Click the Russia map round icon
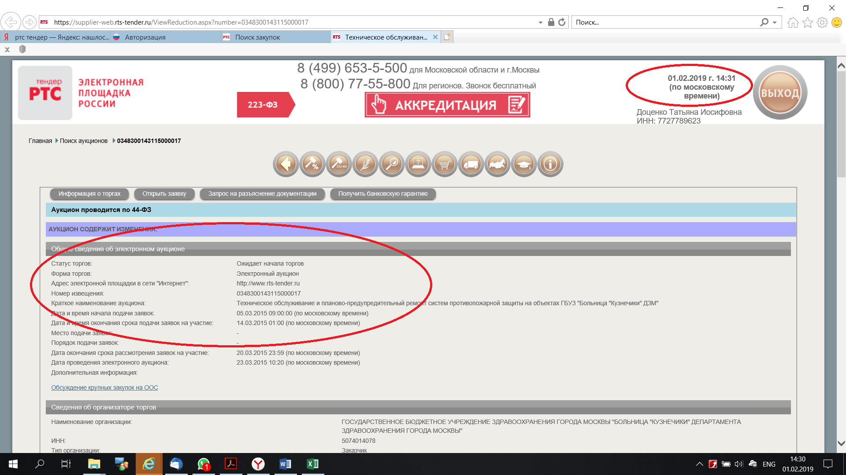 pyautogui.click(x=497, y=164)
